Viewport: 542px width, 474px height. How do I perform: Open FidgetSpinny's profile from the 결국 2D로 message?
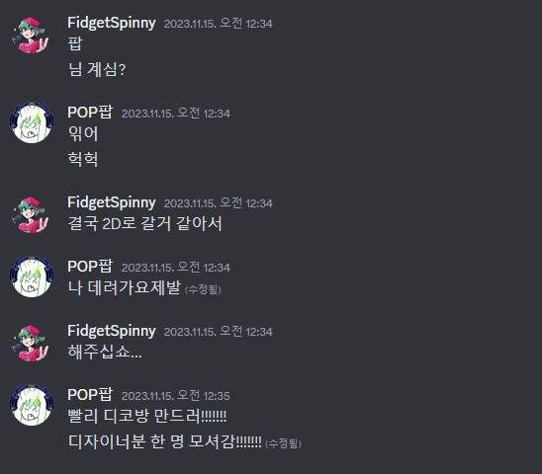point(112,202)
